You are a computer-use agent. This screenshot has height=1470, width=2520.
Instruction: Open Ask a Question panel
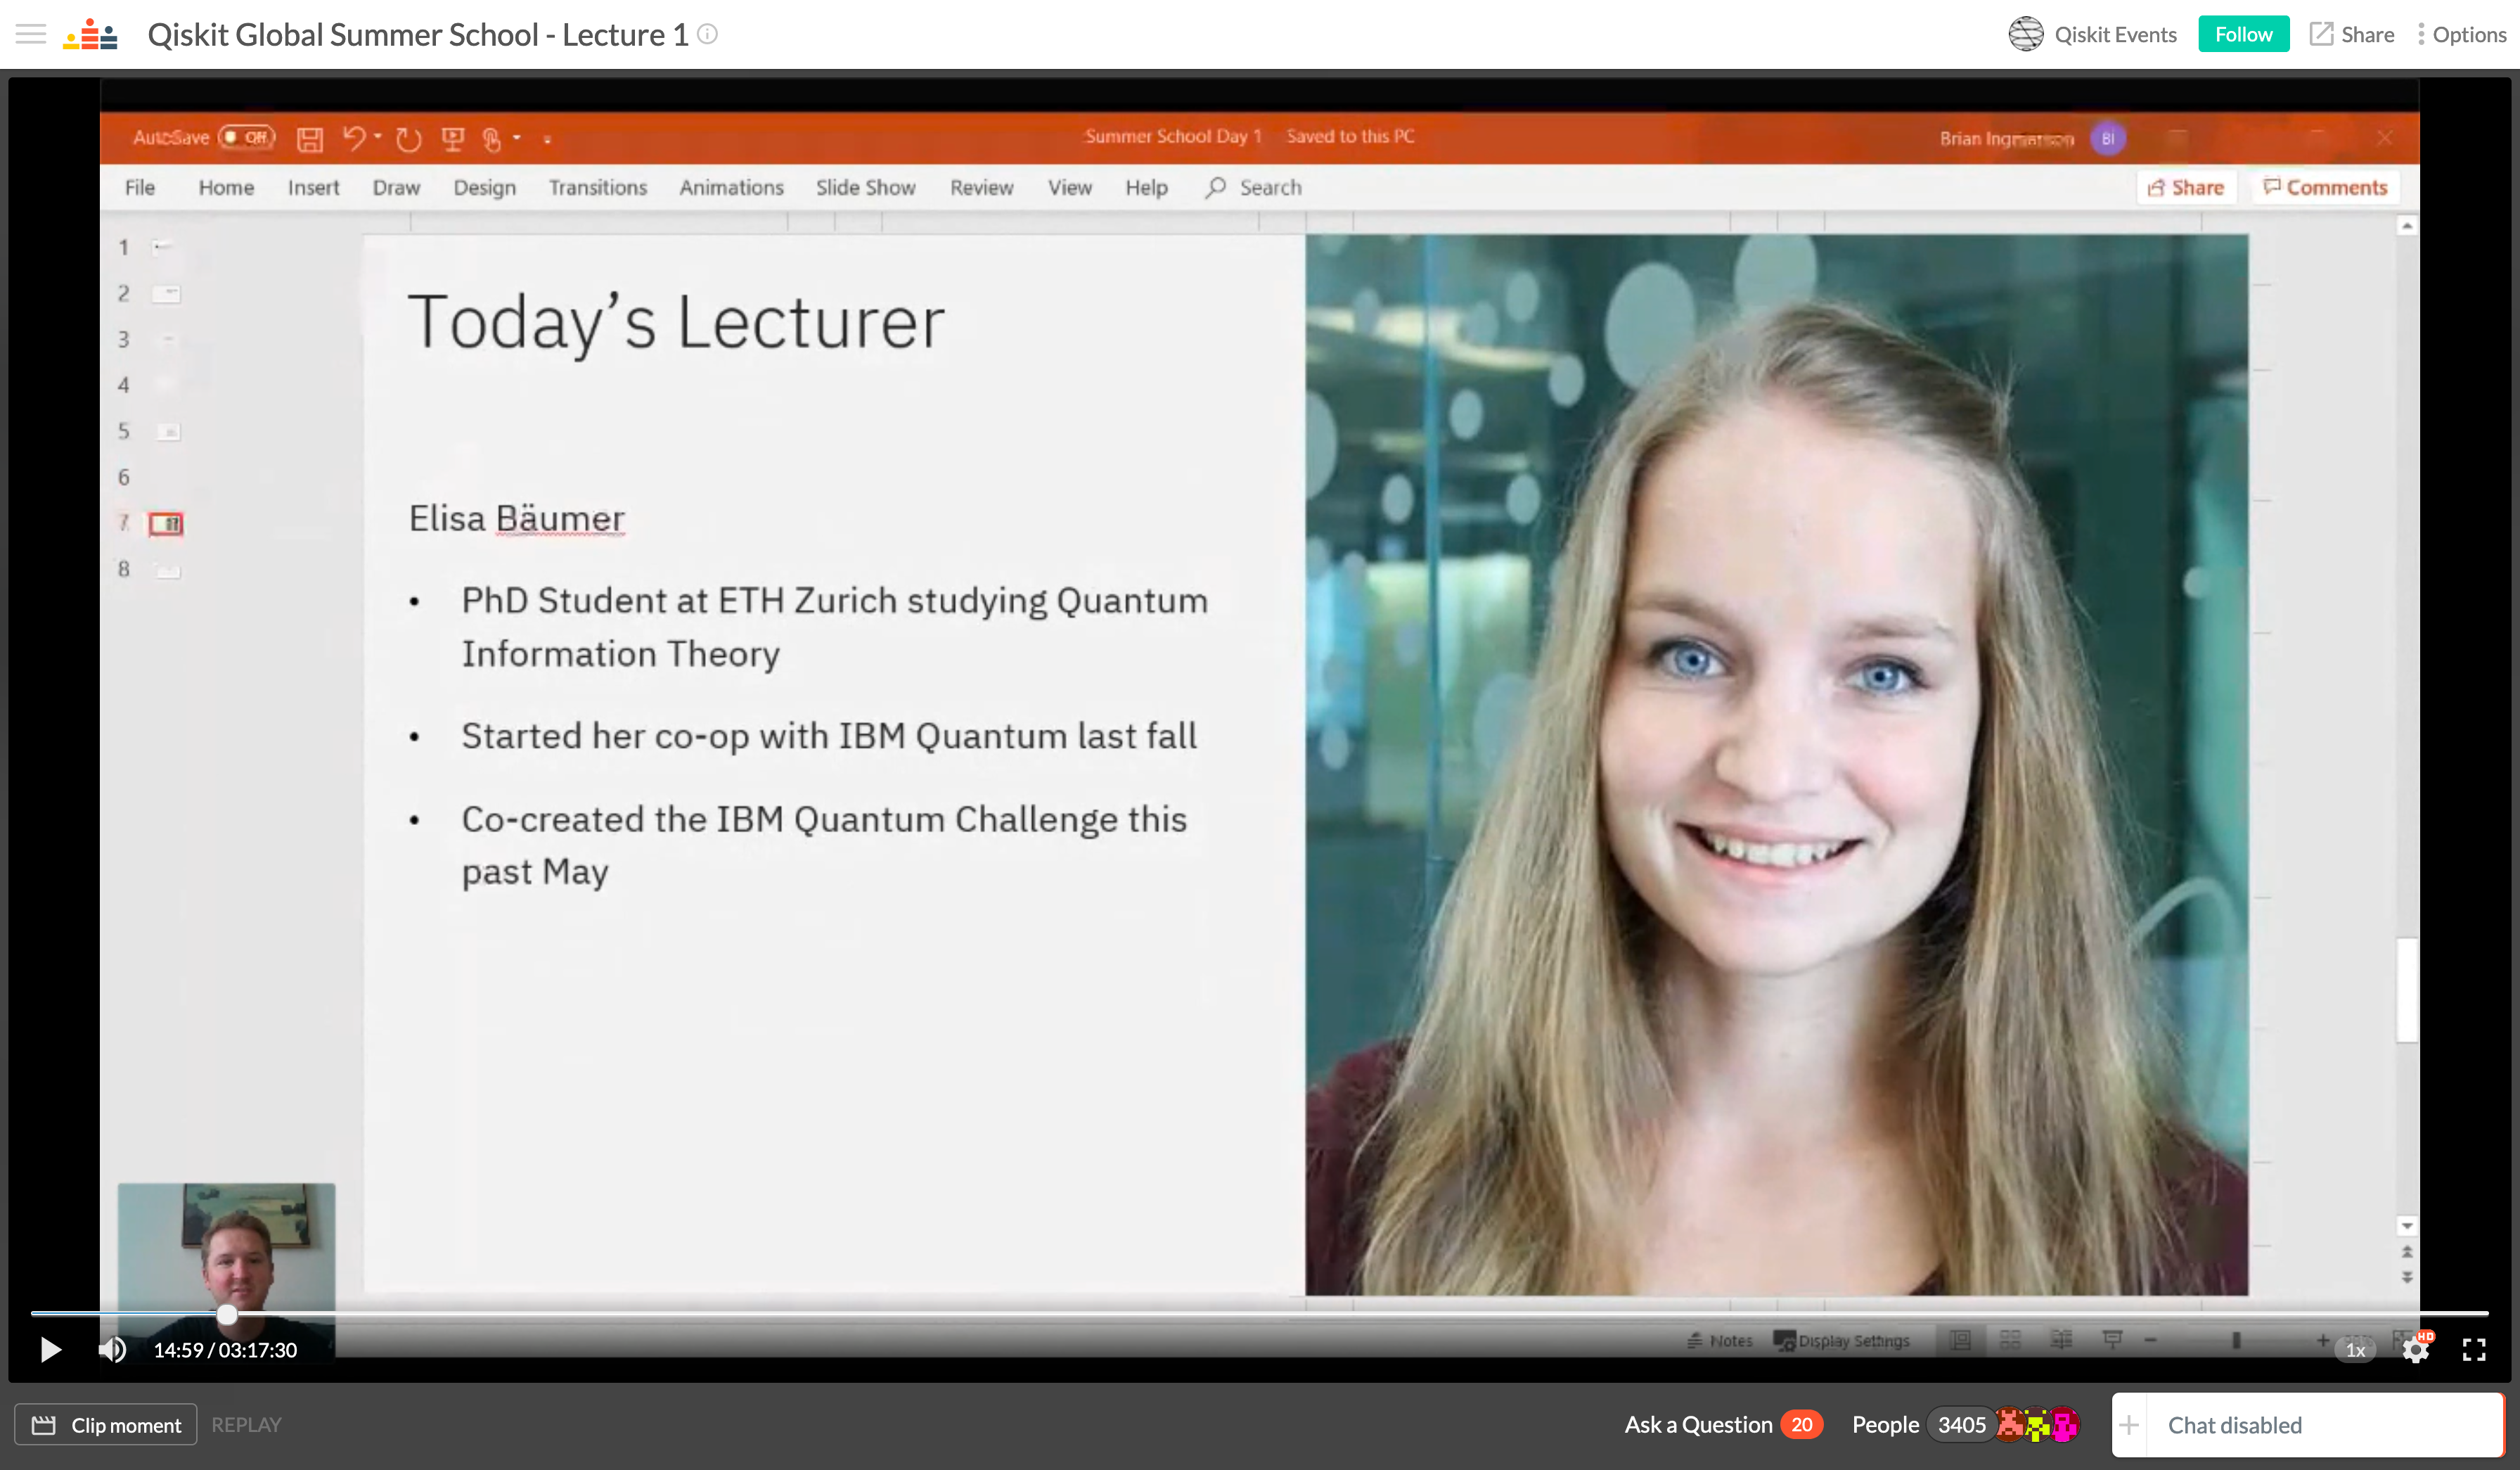point(1723,1424)
